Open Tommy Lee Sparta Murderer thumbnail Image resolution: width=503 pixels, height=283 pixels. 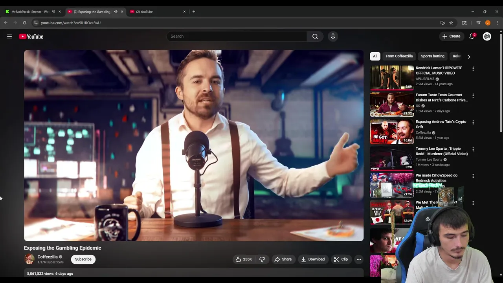(392, 158)
